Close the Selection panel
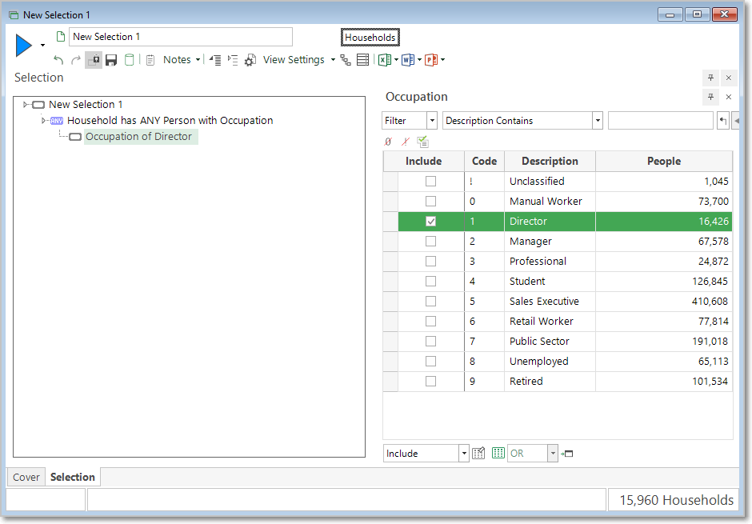 [x=729, y=78]
